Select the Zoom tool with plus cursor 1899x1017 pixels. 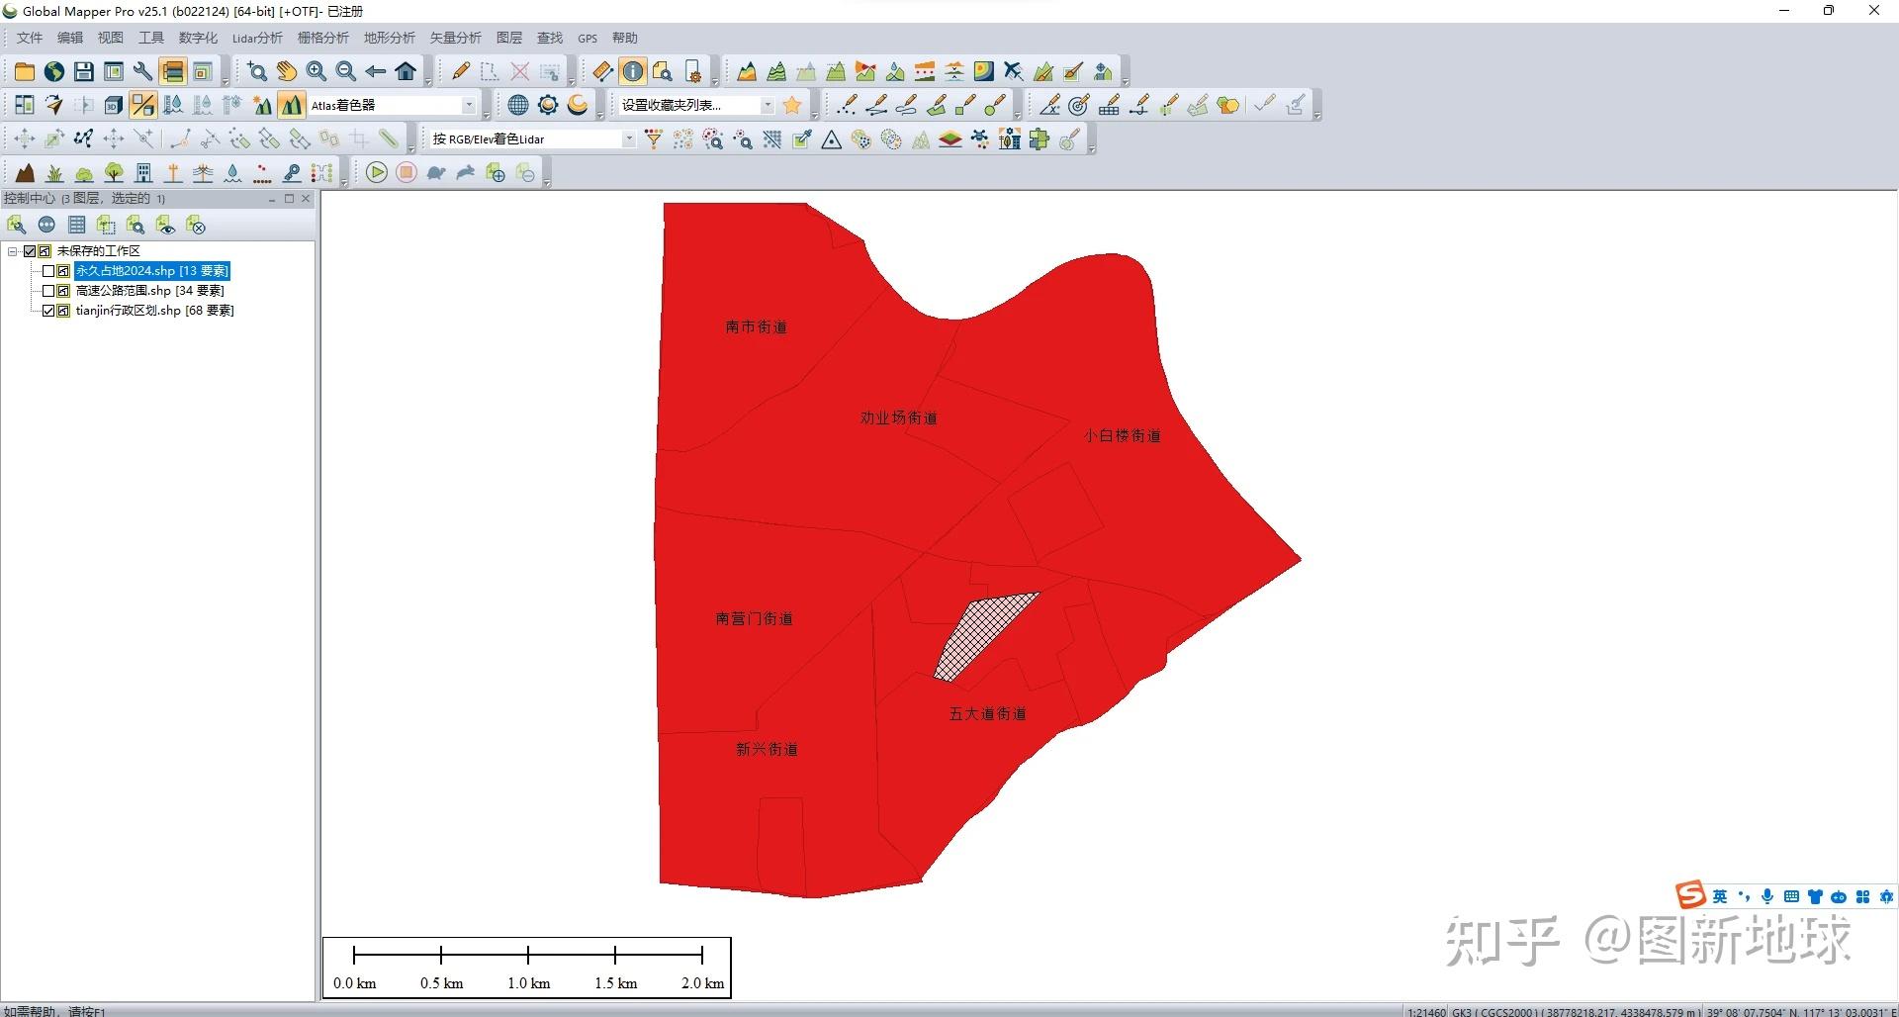pyautogui.click(x=257, y=71)
